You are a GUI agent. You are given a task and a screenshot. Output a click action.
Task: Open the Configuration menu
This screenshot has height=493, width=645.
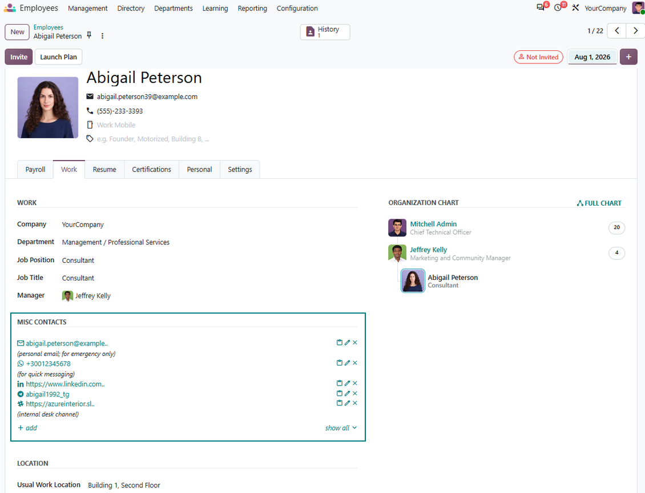pos(297,8)
